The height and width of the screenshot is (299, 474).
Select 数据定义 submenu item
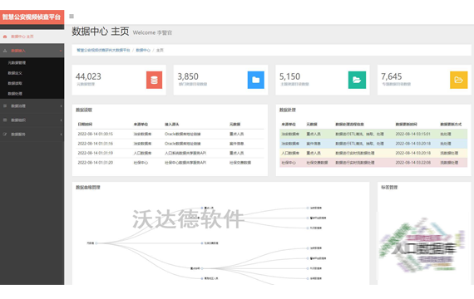pyautogui.click(x=15, y=73)
